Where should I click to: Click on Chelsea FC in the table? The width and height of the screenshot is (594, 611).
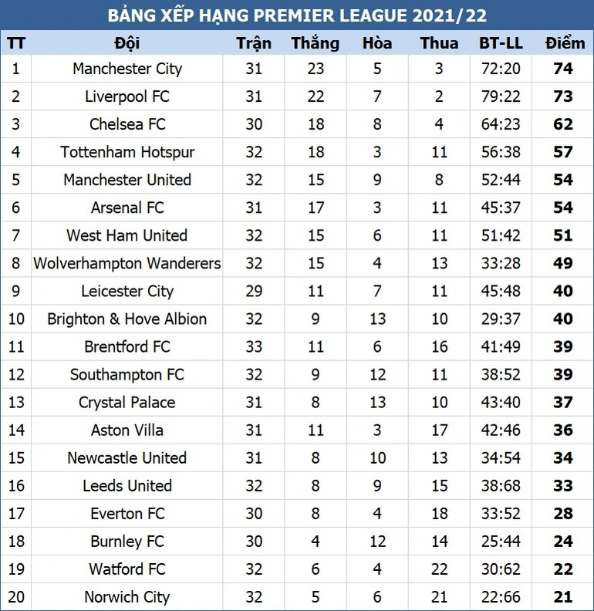tap(127, 124)
